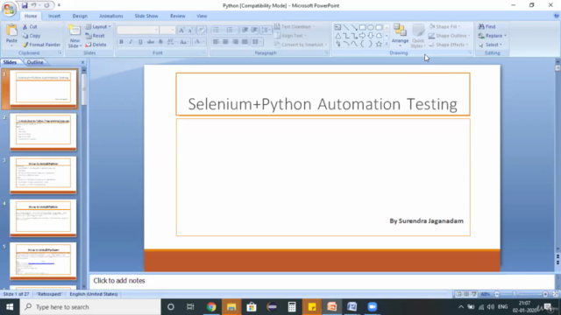The width and height of the screenshot is (561, 315).
Task: Clear all formatting eraser icon
Action: (202, 31)
